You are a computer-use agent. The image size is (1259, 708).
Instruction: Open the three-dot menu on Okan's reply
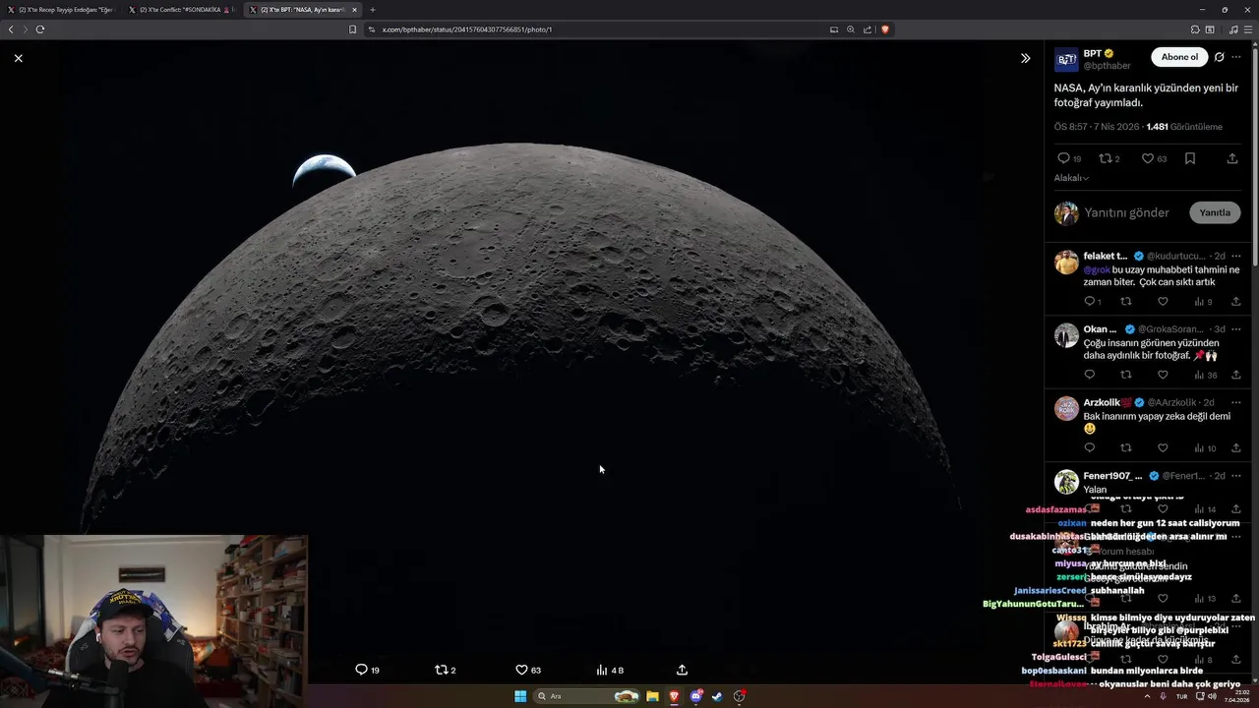(x=1236, y=328)
